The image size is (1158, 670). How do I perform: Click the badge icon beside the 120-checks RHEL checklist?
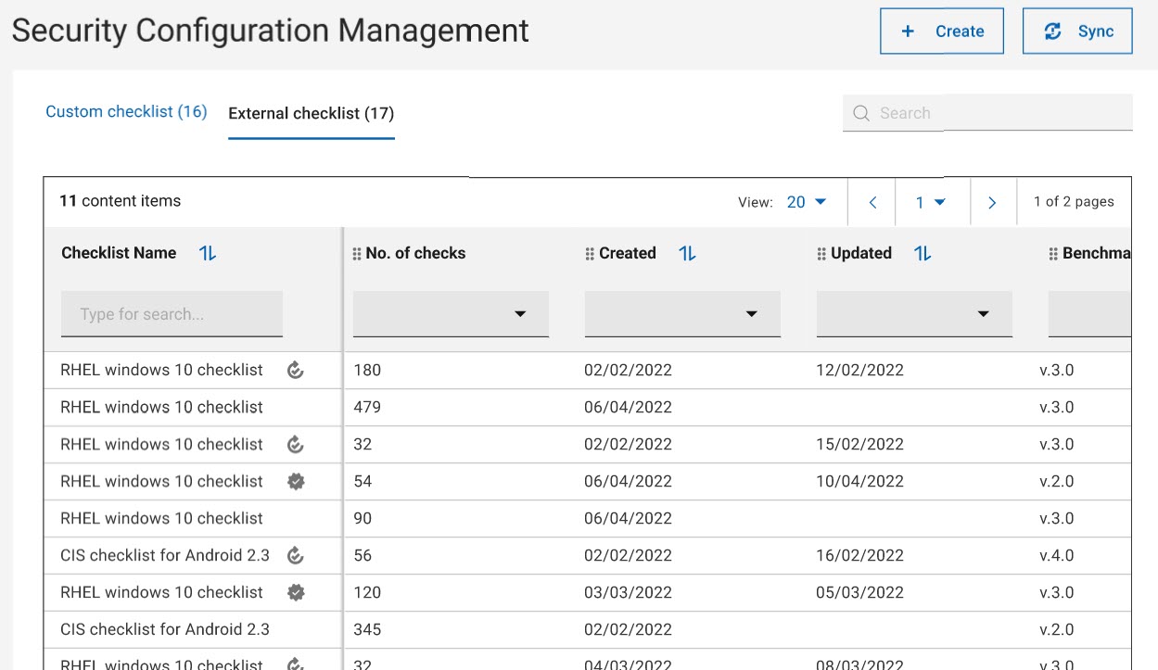pos(296,592)
